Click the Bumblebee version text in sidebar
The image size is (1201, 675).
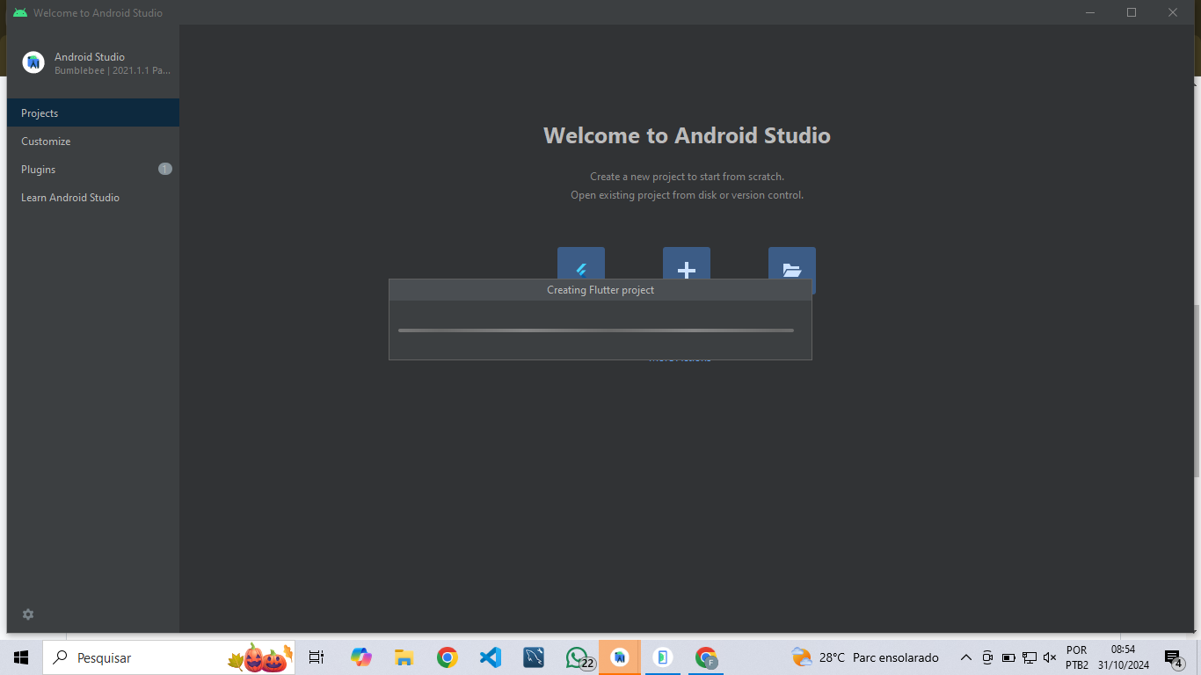(113, 70)
